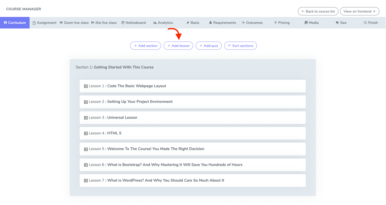Click the video icon beside Lesson 4 HTML 5
The image size is (386, 205).
[x=86, y=133]
